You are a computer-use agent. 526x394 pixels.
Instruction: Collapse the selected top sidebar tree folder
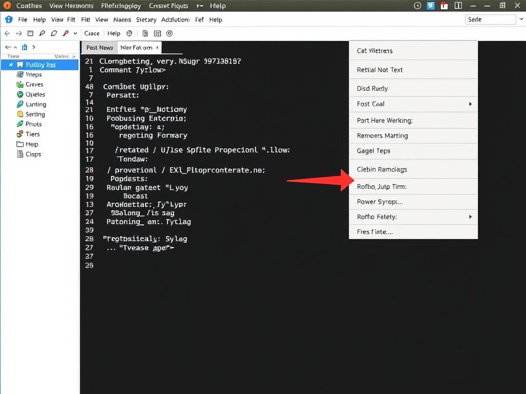point(11,65)
